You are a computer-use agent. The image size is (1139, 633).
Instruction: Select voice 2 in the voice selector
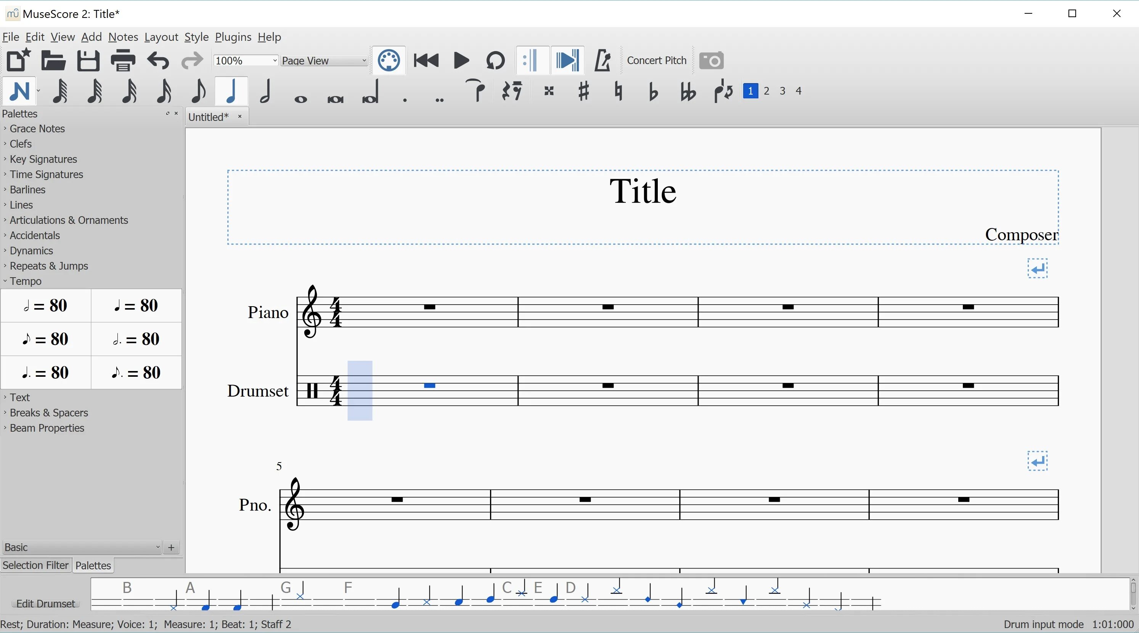pos(767,92)
